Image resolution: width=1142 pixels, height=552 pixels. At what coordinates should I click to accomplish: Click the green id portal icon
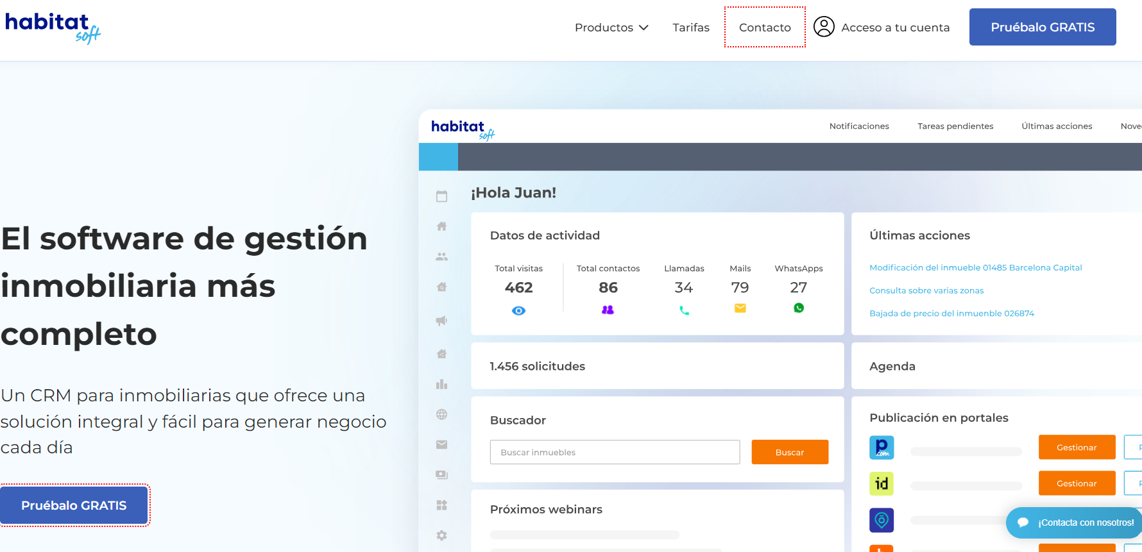coord(882,483)
